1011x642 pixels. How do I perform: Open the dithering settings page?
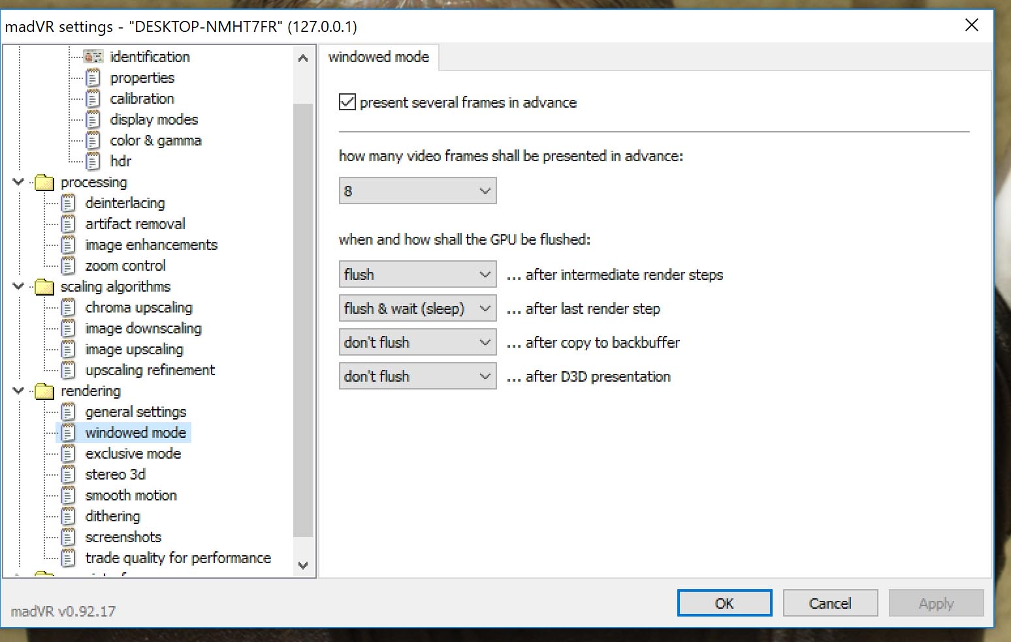point(113,516)
